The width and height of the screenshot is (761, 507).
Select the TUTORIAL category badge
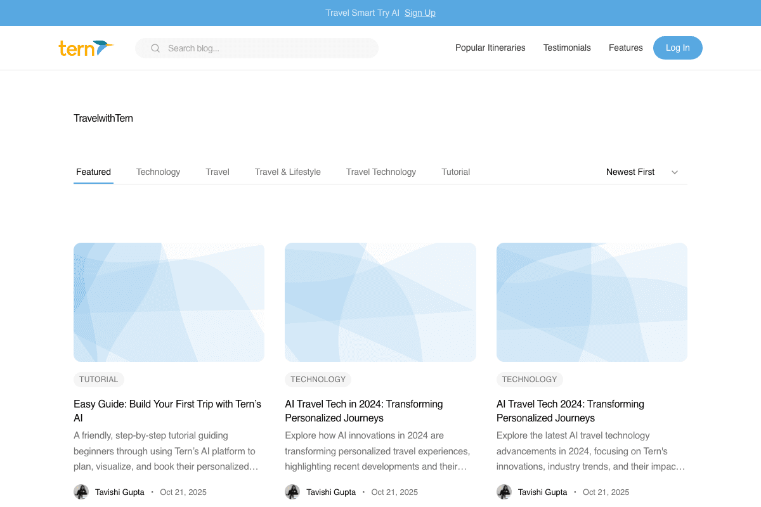coord(99,379)
